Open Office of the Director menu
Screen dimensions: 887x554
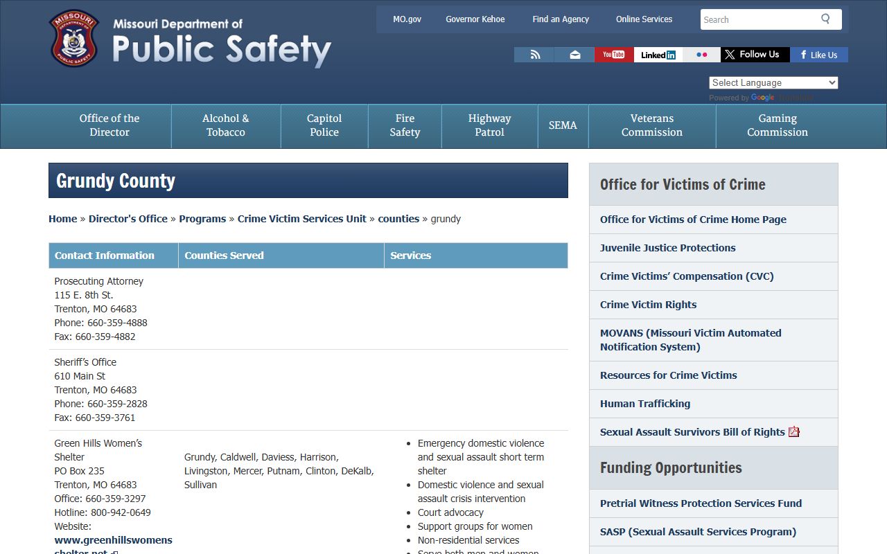coord(109,125)
